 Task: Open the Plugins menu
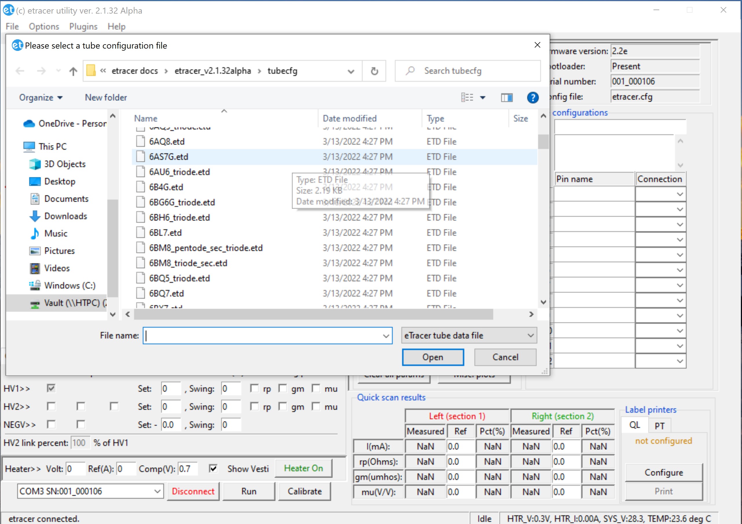83,27
